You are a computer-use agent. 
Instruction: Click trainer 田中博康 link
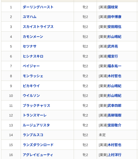pyautogui.click(x=114, y=17)
